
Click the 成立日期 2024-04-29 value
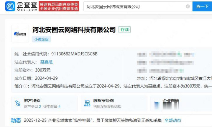coord(46,78)
